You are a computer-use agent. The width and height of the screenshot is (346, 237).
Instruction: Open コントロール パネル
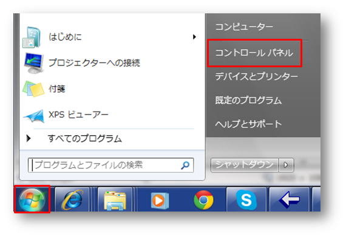[254, 53]
